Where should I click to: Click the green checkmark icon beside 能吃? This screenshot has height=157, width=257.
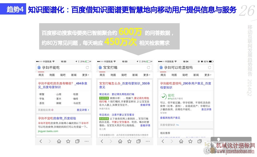click(163, 97)
